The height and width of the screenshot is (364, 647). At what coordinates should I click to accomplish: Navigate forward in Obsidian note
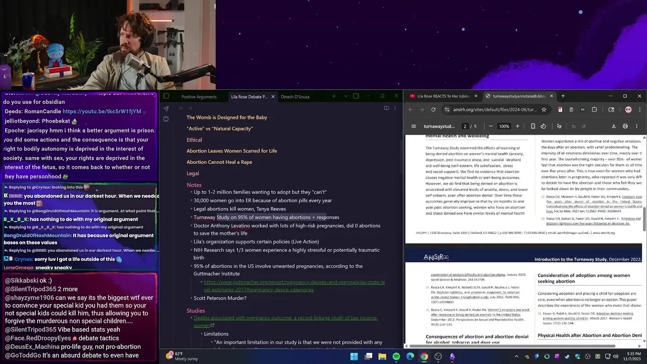pos(190,108)
